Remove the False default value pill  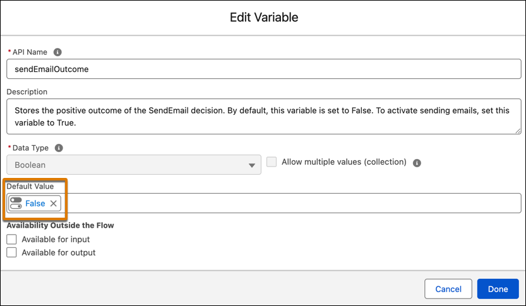pyautogui.click(x=53, y=203)
